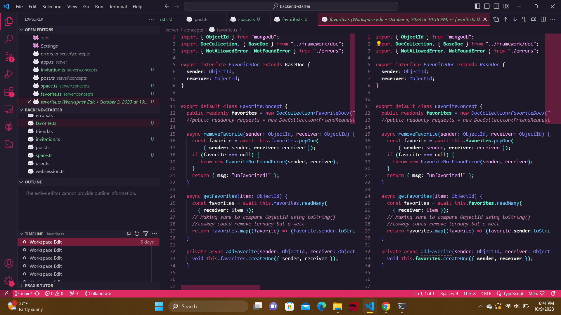Click the lightbulb code action on line 2
Image resolution: width=561 pixels, height=315 pixels.
[x=379, y=43]
